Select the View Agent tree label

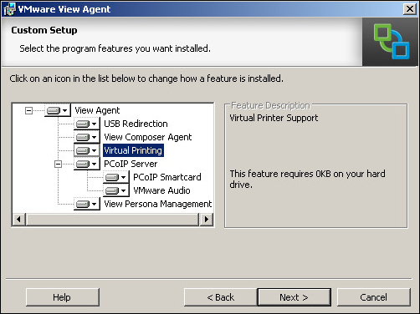click(97, 110)
